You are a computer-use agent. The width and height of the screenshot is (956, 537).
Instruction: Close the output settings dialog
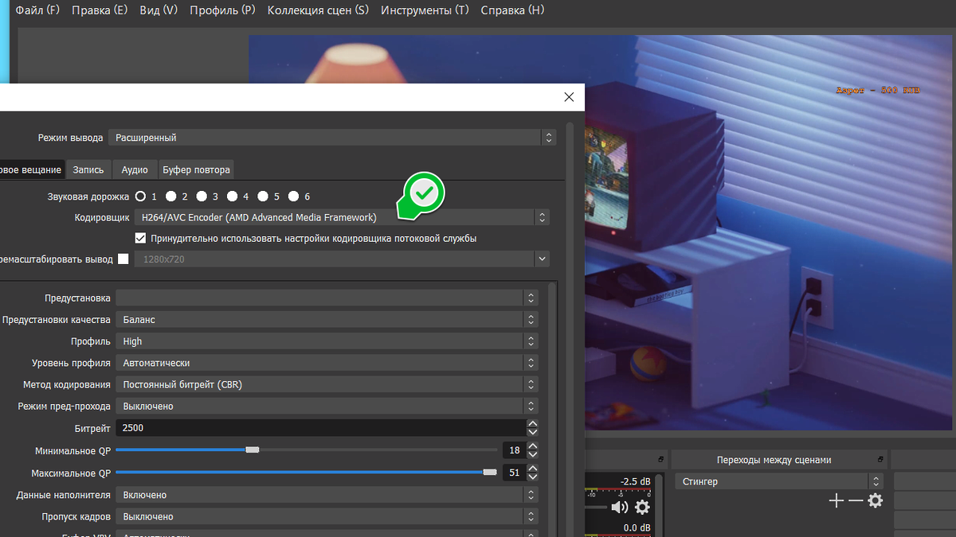tap(568, 97)
